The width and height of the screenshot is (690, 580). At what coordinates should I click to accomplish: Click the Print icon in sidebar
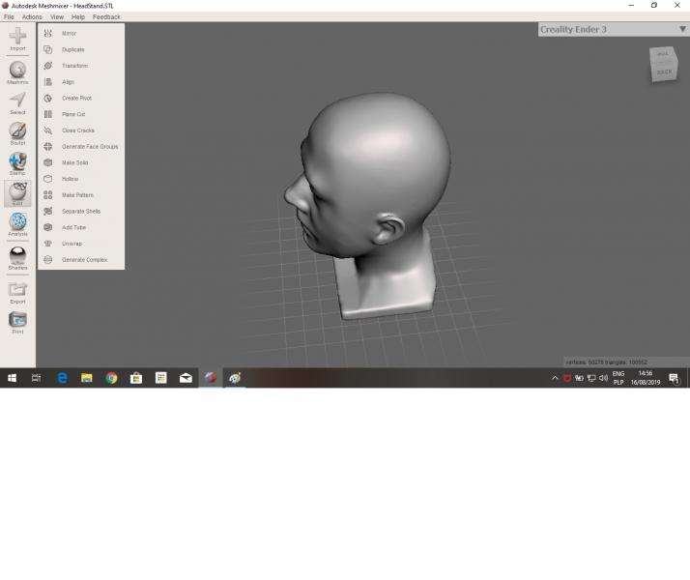pos(17,321)
